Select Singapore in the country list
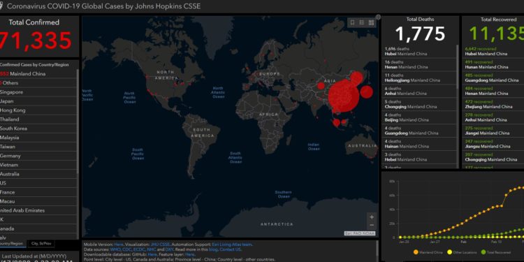This screenshot has width=524, height=262. (38, 92)
